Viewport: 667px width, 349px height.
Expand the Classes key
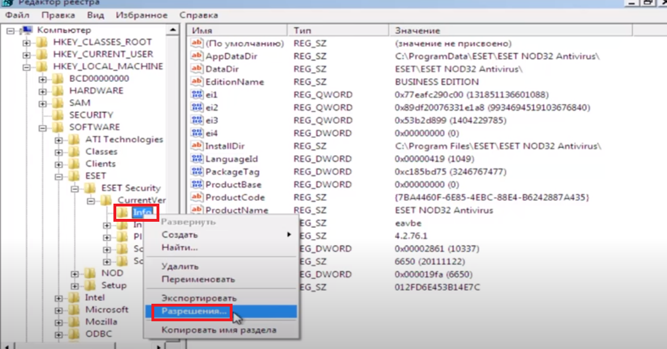(59, 152)
